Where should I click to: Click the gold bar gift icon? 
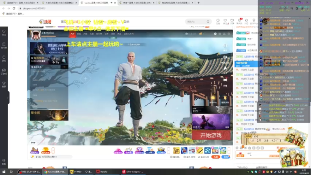(200, 150)
